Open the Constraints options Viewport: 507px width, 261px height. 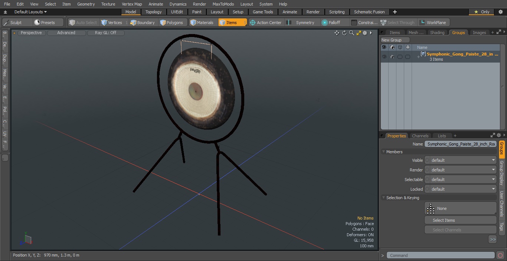tap(364, 23)
